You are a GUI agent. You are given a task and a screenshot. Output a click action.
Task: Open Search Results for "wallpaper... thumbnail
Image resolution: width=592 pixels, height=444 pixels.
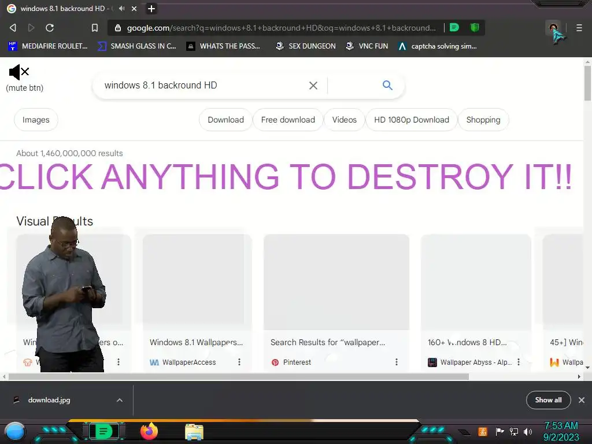click(x=336, y=282)
